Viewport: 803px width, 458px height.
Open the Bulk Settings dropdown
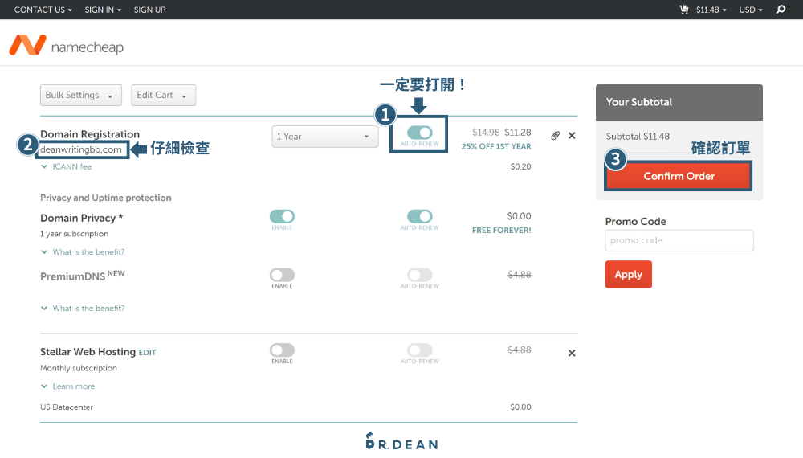click(81, 96)
